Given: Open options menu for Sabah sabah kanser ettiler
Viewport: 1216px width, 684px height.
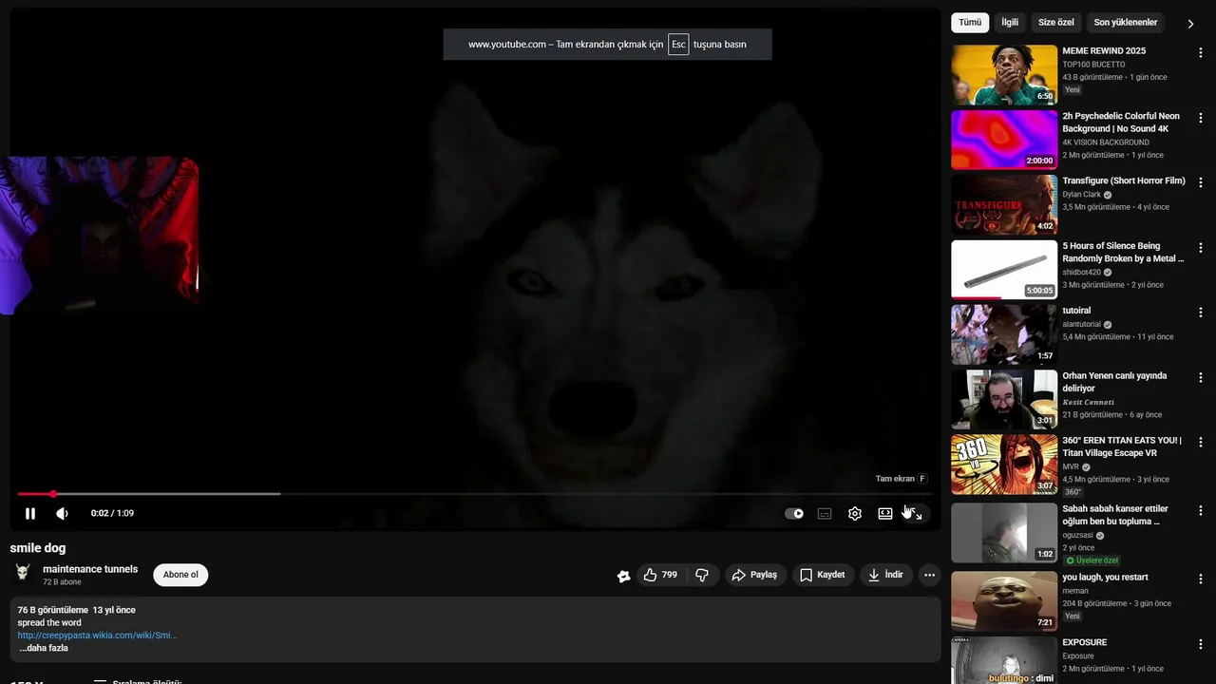Looking at the screenshot, I should 1201,511.
